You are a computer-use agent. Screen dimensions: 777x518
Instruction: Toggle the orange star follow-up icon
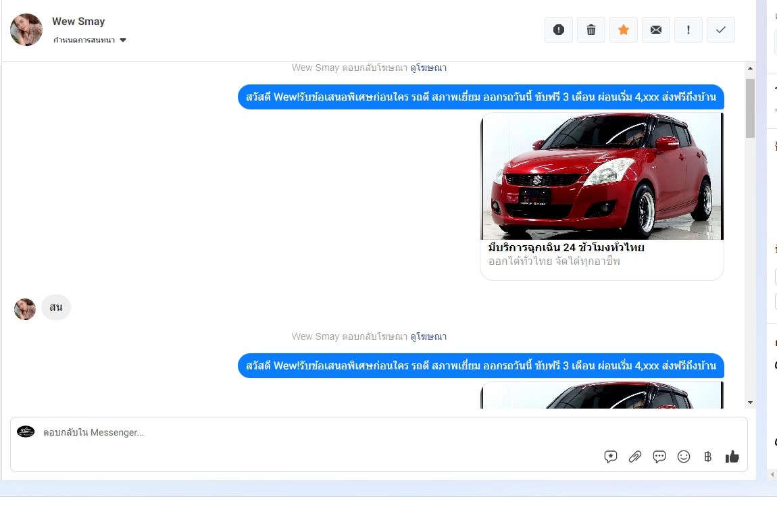coord(624,30)
